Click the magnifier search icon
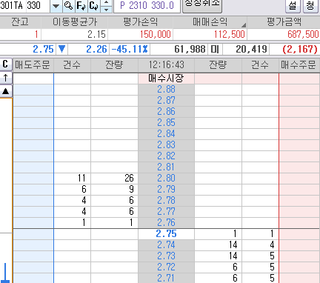This screenshot has height=283, width=320. (69, 6)
